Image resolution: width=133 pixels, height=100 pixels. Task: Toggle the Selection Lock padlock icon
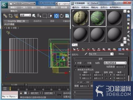pyautogui.click(x=21, y=93)
